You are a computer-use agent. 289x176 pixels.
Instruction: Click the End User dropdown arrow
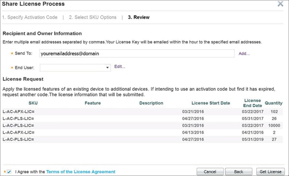pyautogui.click(x=107, y=68)
